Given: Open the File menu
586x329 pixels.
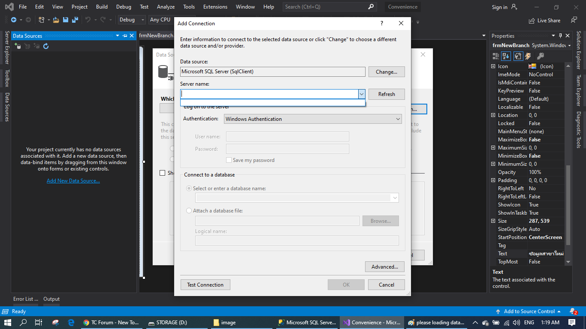Looking at the screenshot, I should click(23, 7).
